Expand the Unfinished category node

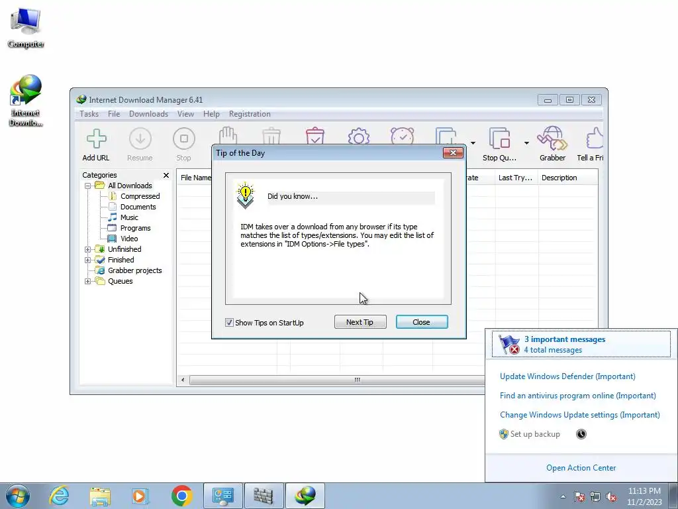88,249
